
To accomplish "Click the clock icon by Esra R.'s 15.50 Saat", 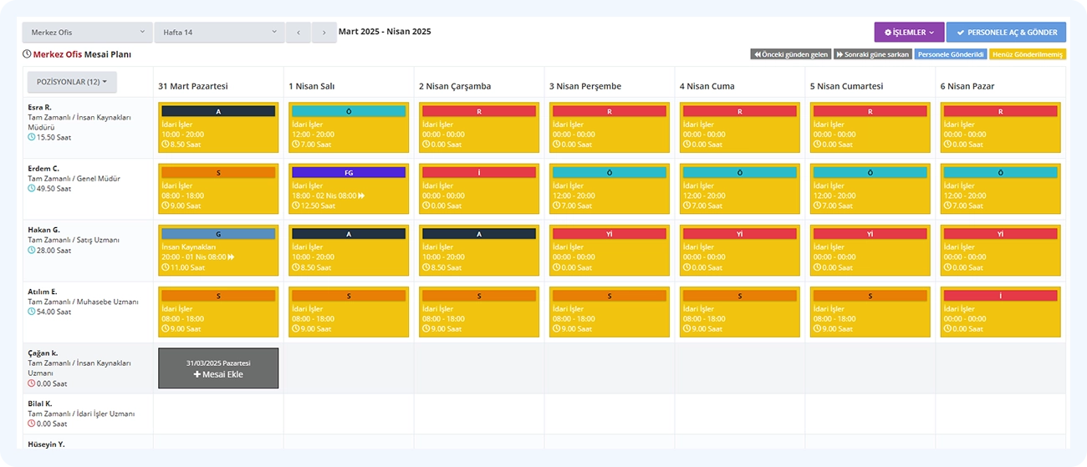I will (32, 137).
